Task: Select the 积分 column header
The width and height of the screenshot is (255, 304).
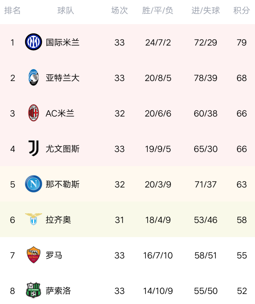Action: 242,11
